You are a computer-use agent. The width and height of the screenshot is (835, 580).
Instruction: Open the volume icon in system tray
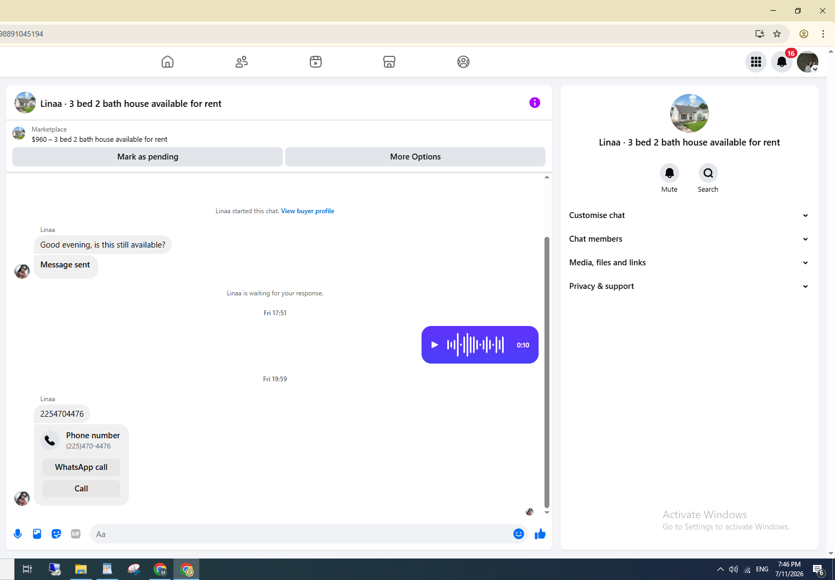734,569
